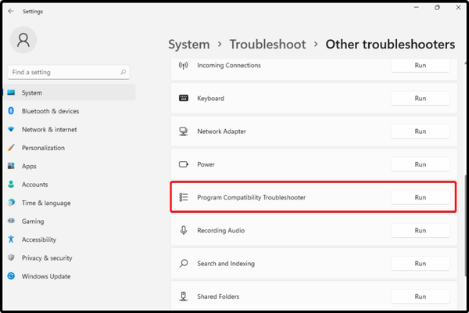469x313 pixels.
Task: Open the Apps settings category
Action: [29, 166]
